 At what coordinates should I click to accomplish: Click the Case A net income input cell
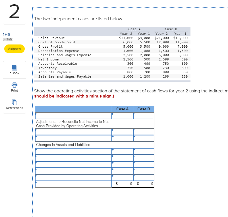coord(122,115)
